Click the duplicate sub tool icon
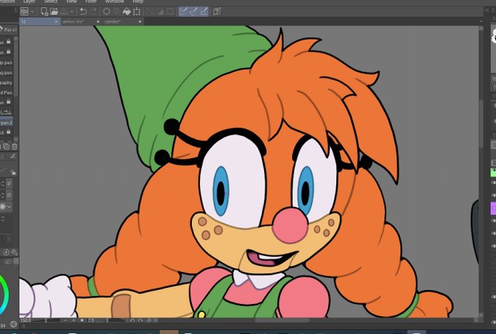 (7, 147)
